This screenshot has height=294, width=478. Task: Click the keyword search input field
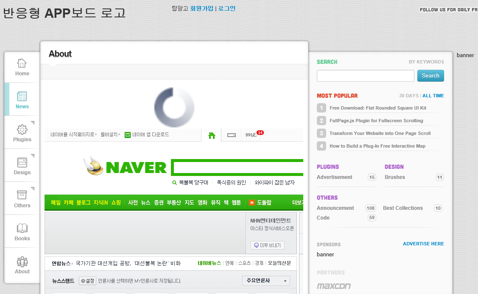(365, 76)
